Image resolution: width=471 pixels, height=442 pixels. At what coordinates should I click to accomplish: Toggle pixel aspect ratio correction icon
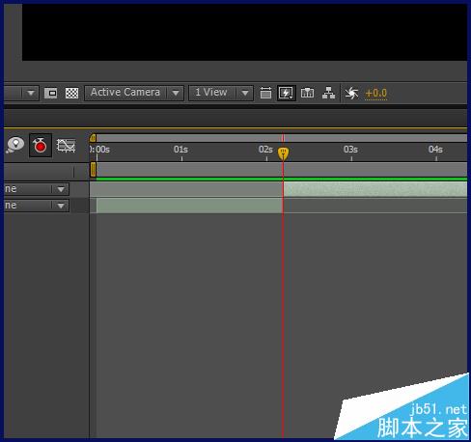(x=265, y=93)
